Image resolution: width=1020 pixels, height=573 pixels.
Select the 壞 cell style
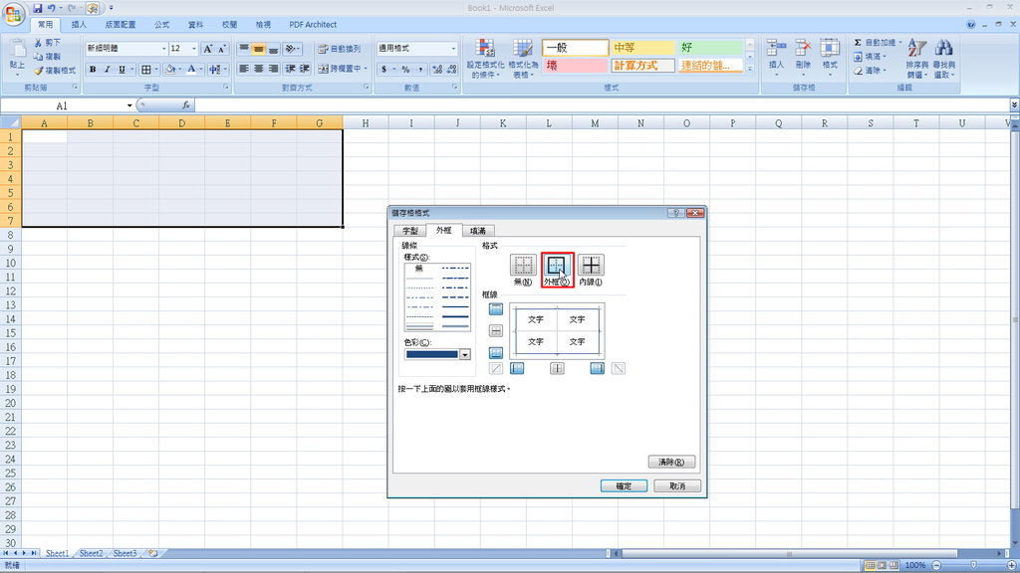click(x=575, y=66)
